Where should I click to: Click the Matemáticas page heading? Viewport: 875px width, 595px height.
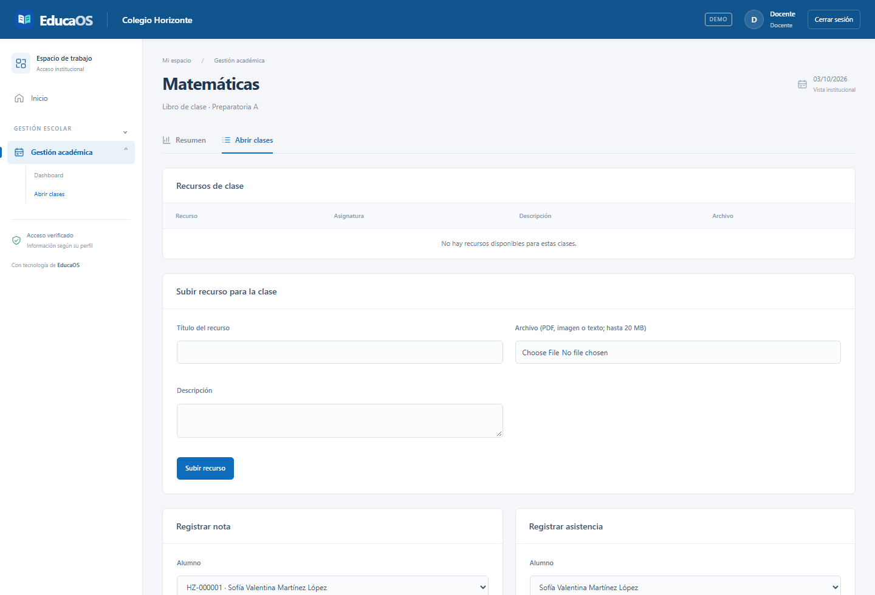(211, 84)
